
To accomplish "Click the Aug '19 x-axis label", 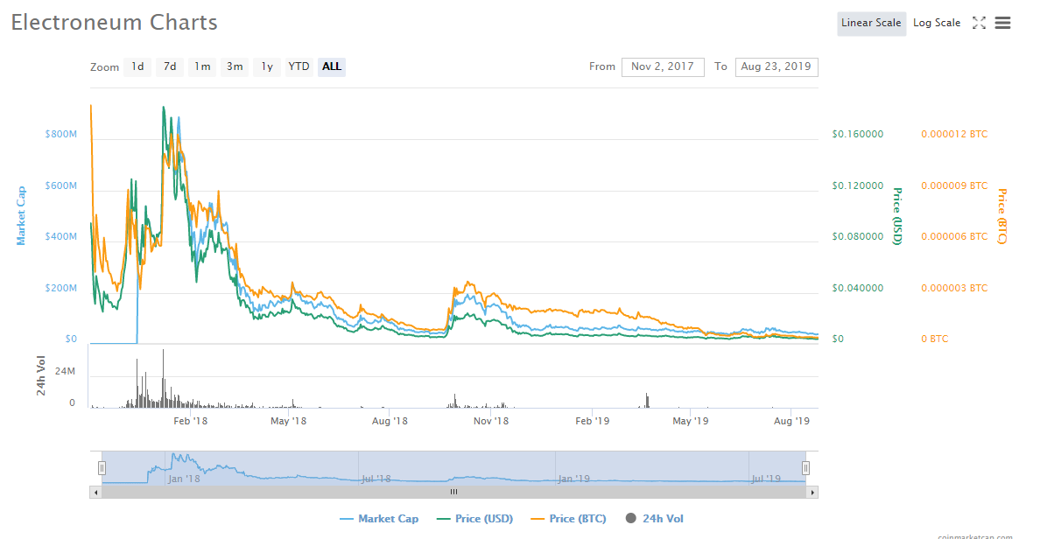I will [x=792, y=421].
